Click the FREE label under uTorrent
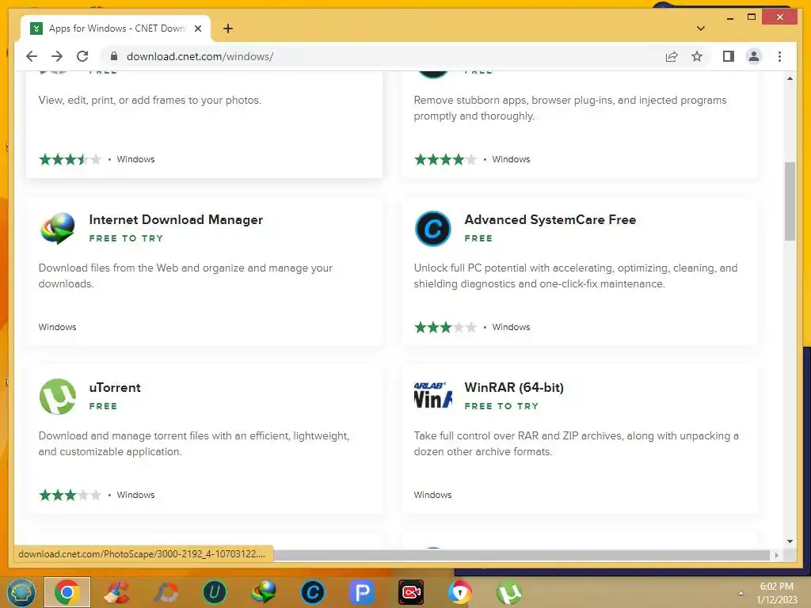 tap(103, 406)
